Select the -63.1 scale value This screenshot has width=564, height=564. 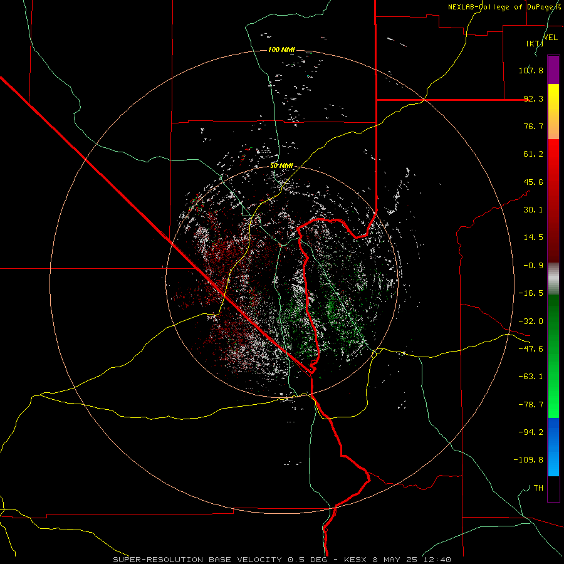pyautogui.click(x=531, y=377)
